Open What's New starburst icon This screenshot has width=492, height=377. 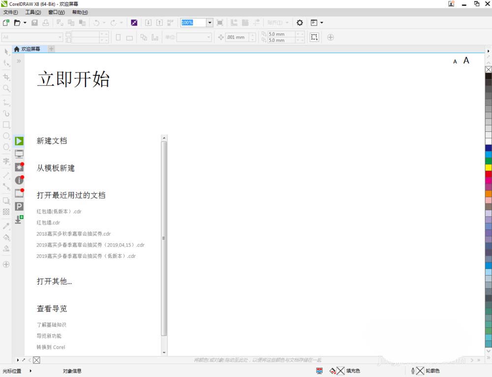pos(19,167)
